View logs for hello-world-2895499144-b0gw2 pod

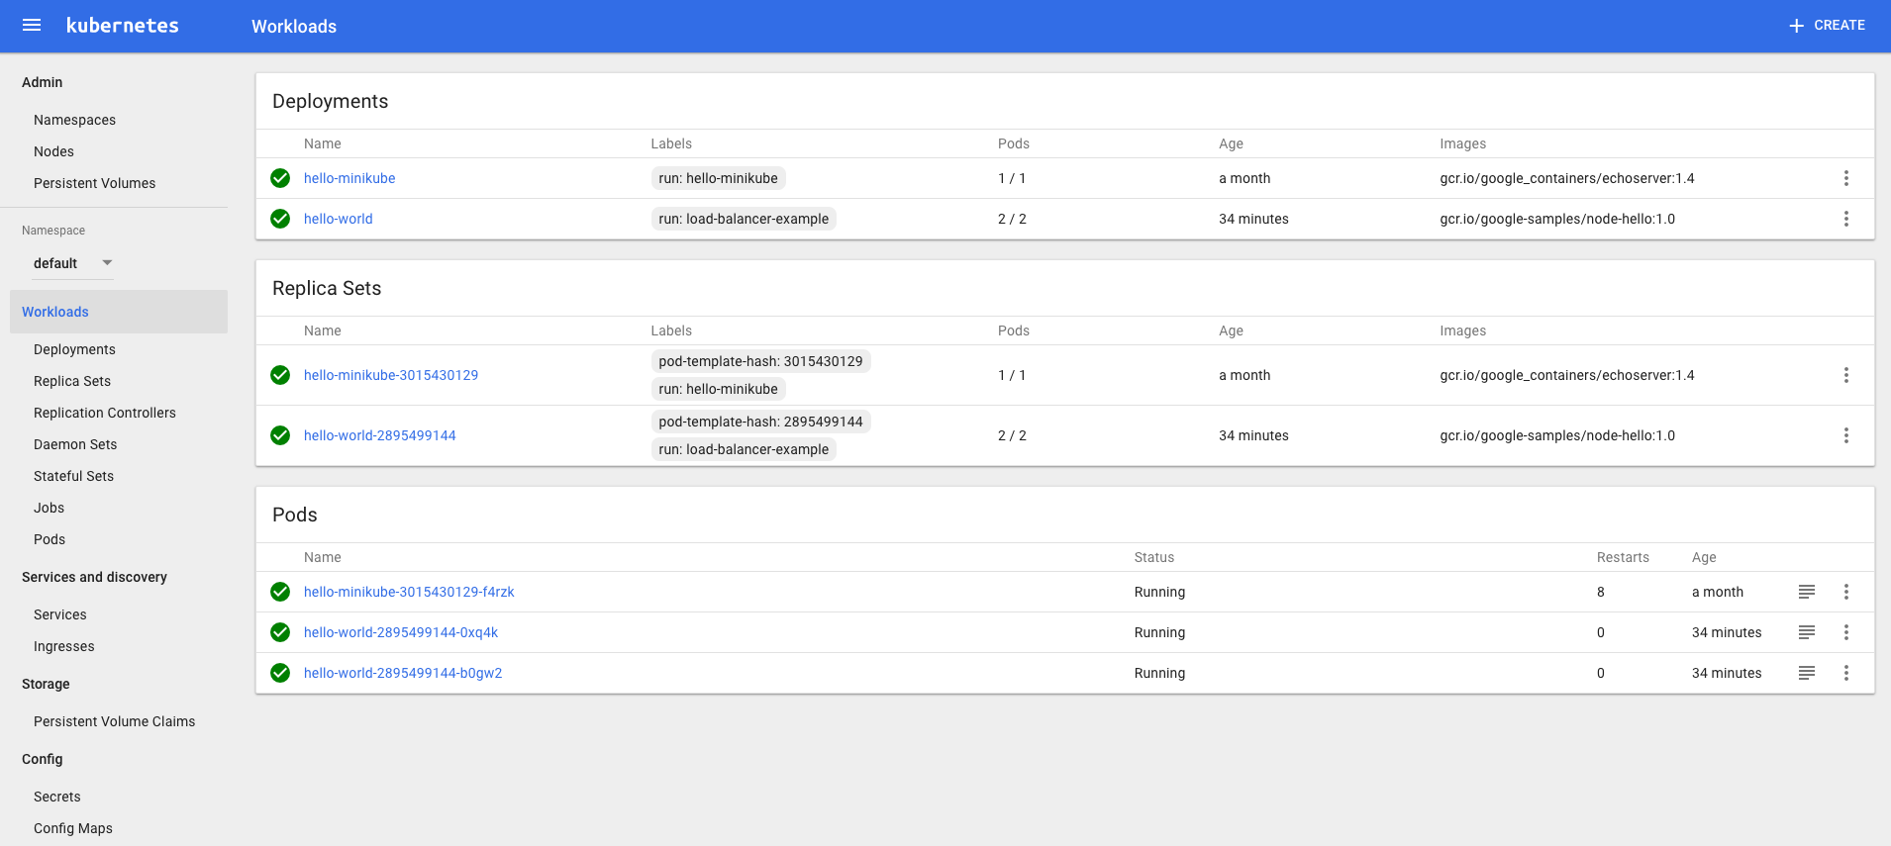pyautogui.click(x=1806, y=673)
